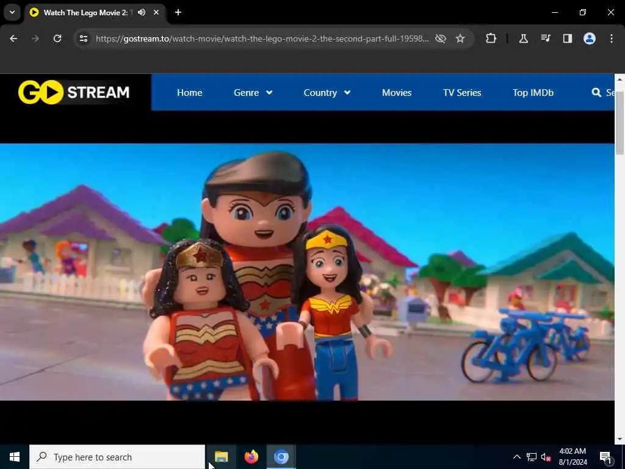Open the Movies section
The width and height of the screenshot is (625, 469).
tap(397, 93)
